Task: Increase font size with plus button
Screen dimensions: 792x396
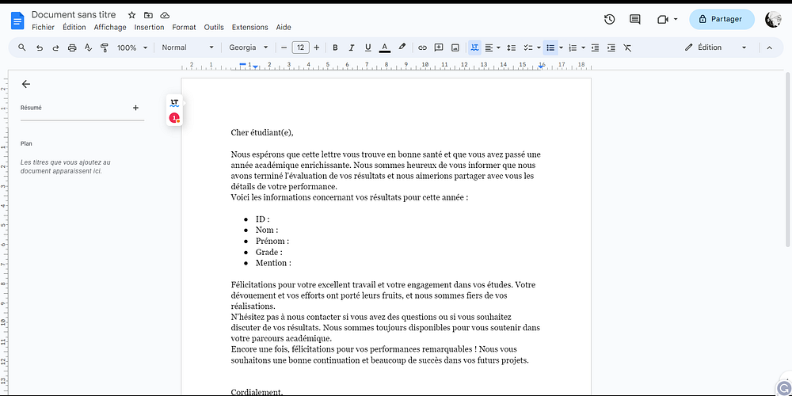Action: pos(317,48)
